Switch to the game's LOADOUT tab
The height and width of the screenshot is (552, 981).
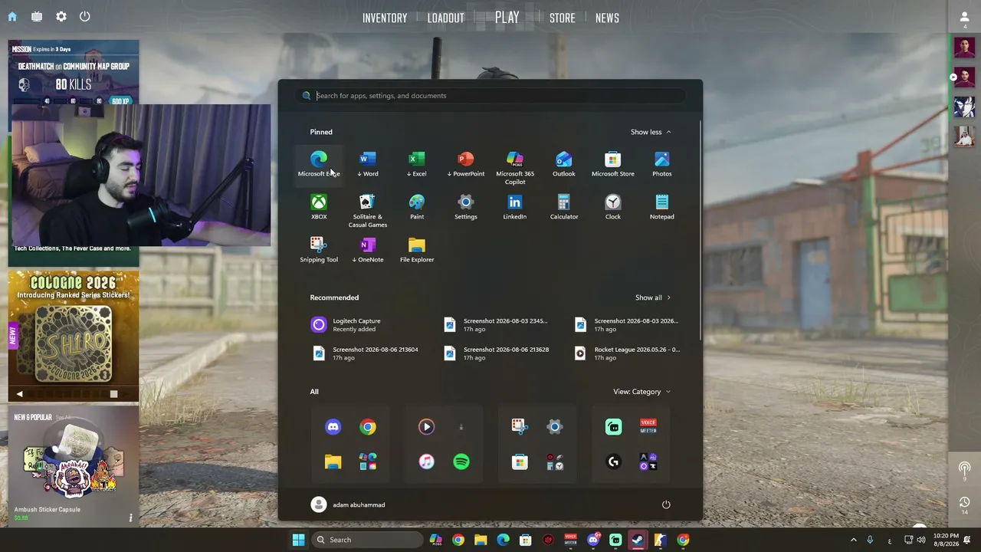click(x=446, y=18)
